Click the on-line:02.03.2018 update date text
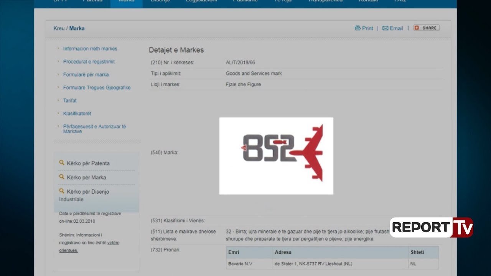 pyautogui.click(x=77, y=221)
